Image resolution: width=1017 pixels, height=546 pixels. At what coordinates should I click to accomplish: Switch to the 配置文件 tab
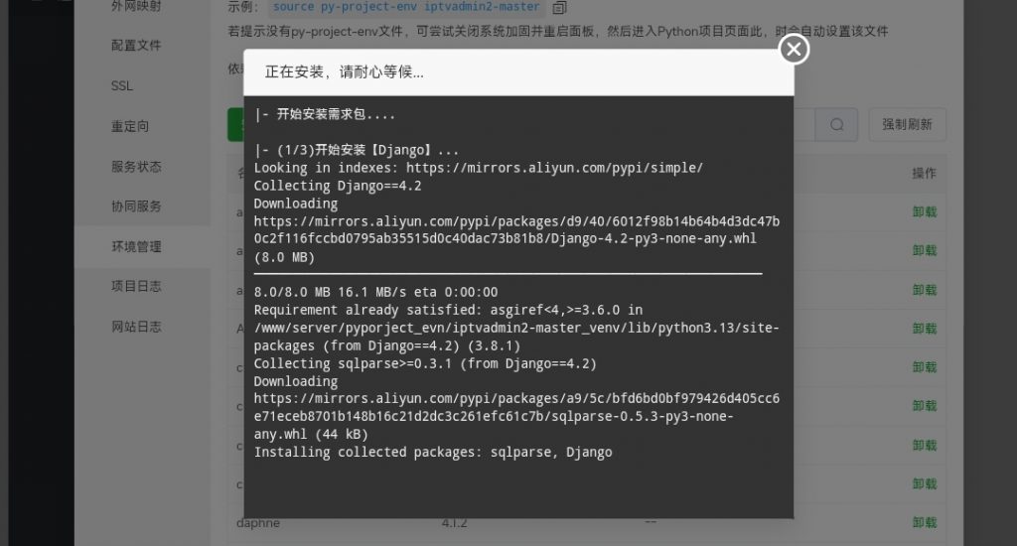pos(136,46)
